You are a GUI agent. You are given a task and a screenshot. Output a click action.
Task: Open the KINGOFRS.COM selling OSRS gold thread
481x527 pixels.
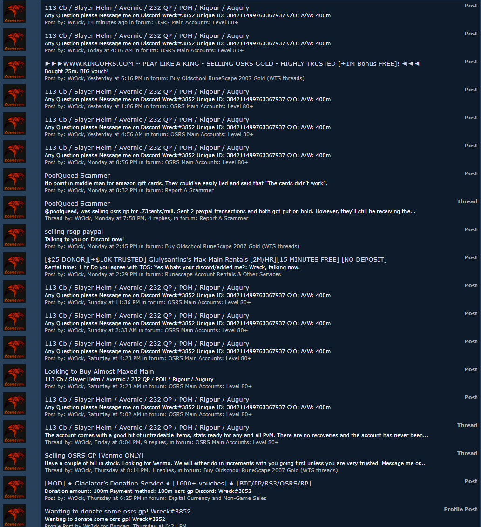click(x=232, y=63)
